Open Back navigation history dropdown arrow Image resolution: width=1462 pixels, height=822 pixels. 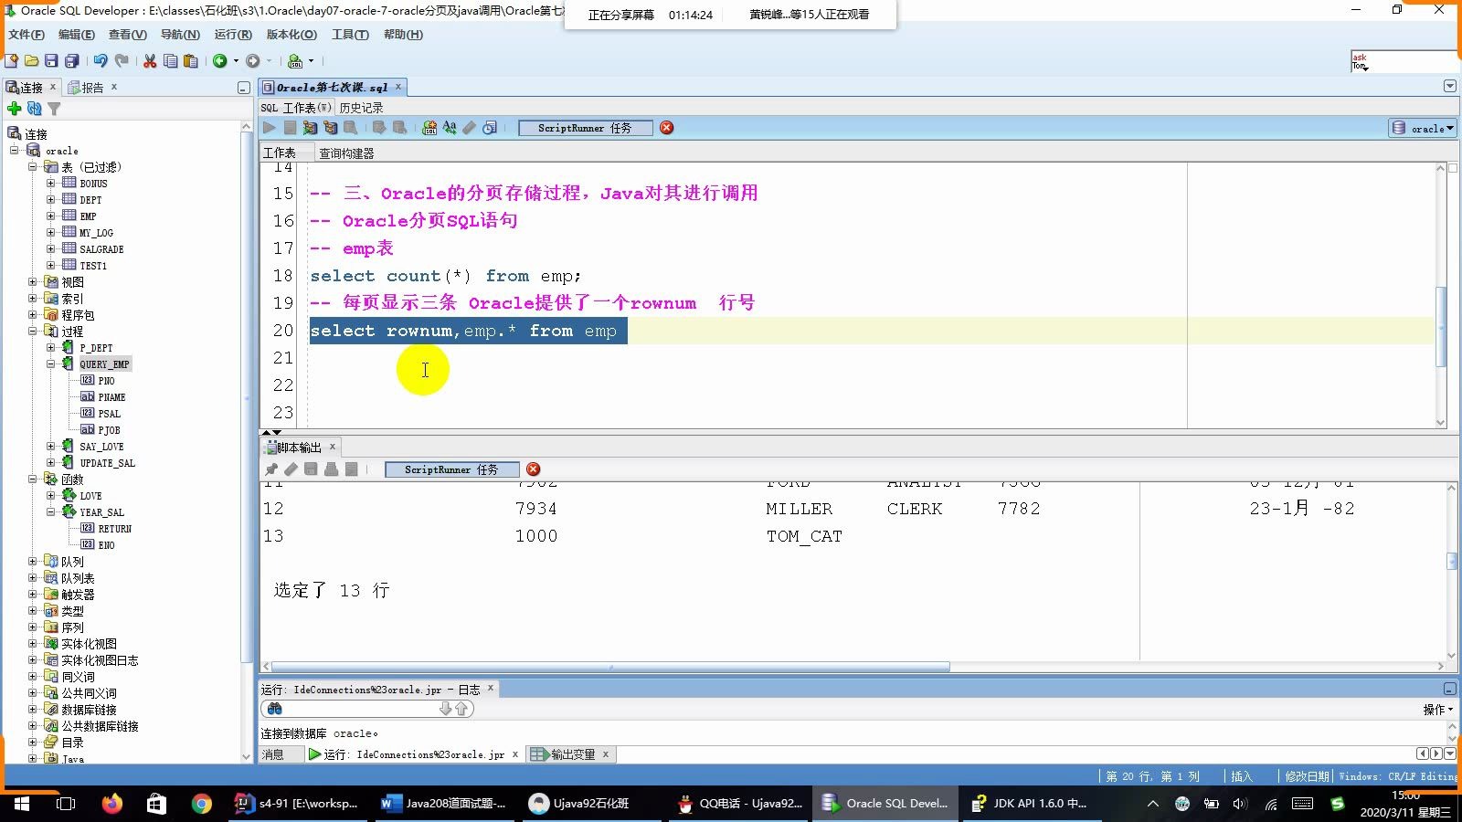point(236,61)
